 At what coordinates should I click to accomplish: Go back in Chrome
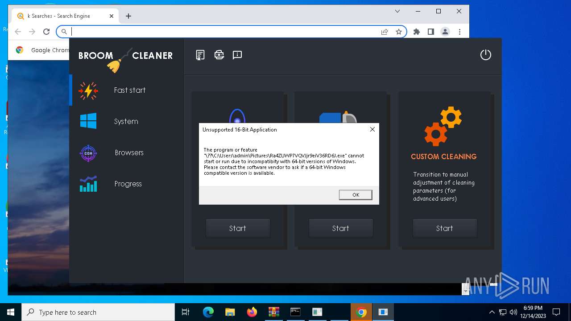(x=18, y=32)
